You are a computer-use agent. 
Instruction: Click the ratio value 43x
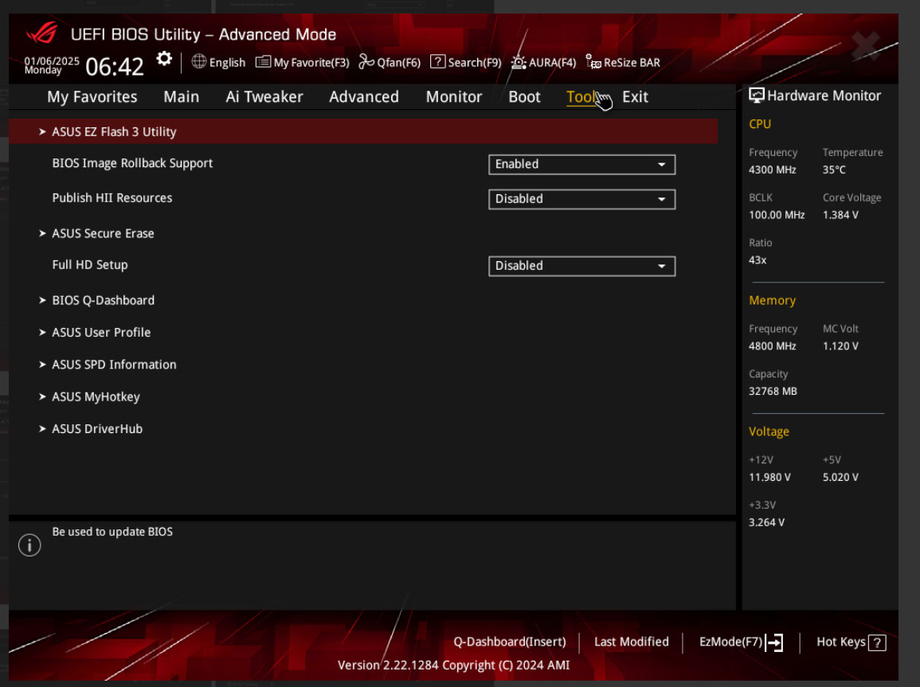click(758, 260)
